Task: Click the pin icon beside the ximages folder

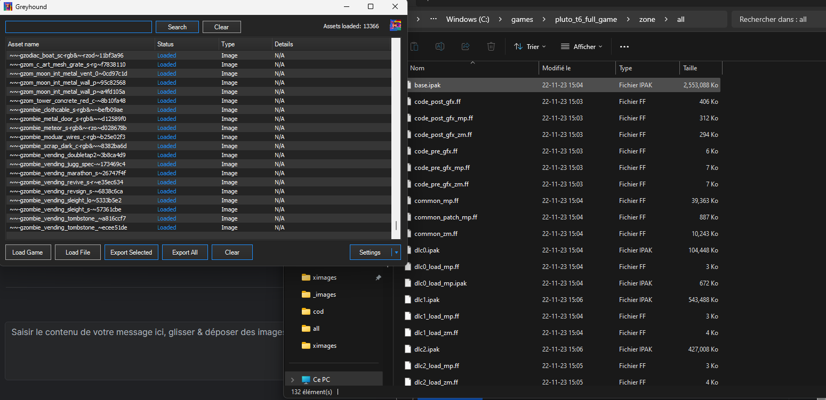Action: click(x=378, y=277)
